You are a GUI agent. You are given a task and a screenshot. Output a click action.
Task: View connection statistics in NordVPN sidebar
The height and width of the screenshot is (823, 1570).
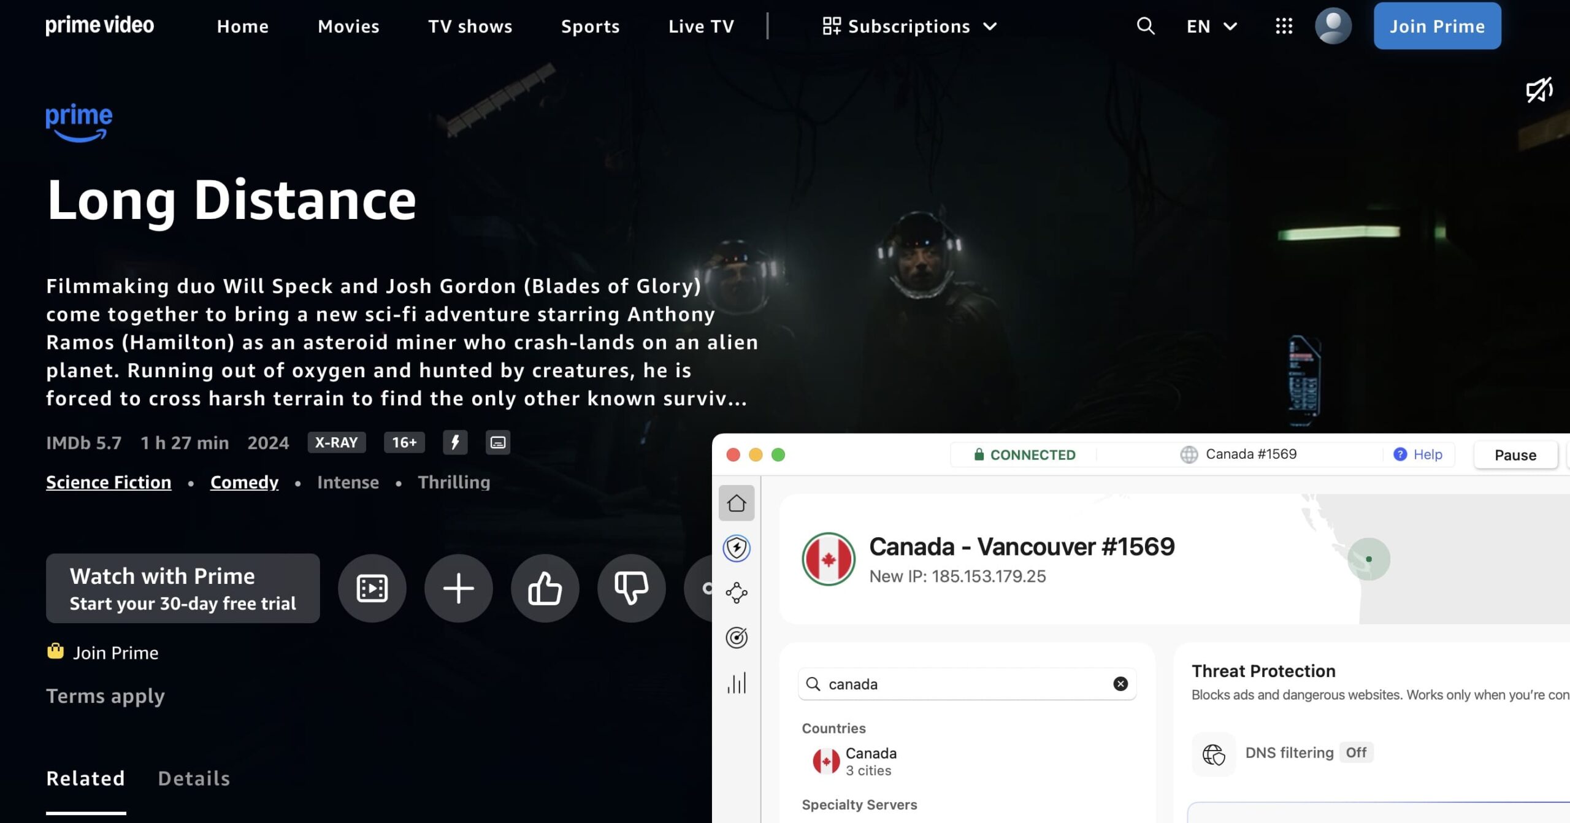click(x=736, y=683)
